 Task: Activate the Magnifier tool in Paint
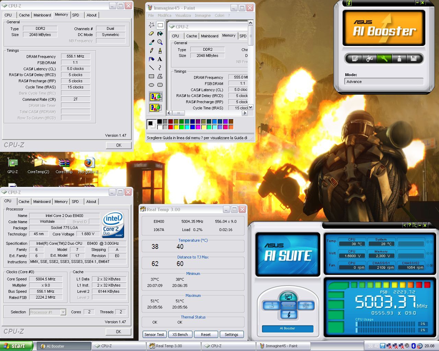[160, 42]
